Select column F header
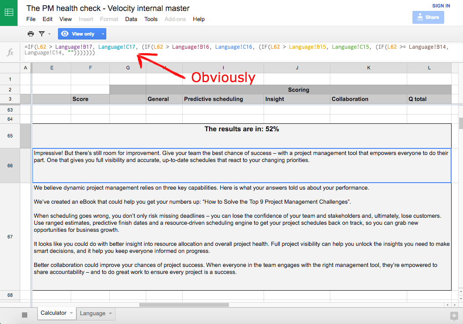This screenshot has height=324, width=463. [90, 68]
